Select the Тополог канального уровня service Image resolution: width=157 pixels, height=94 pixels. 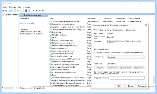pos(63,43)
